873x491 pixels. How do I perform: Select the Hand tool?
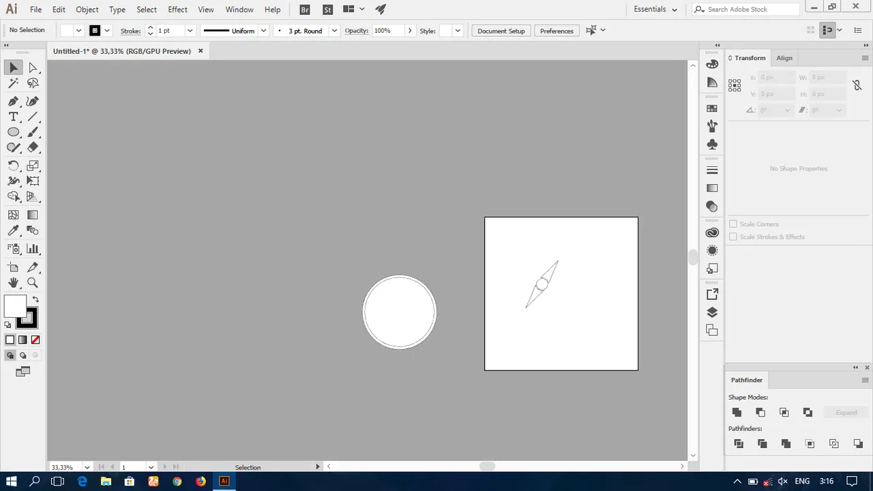(x=14, y=282)
